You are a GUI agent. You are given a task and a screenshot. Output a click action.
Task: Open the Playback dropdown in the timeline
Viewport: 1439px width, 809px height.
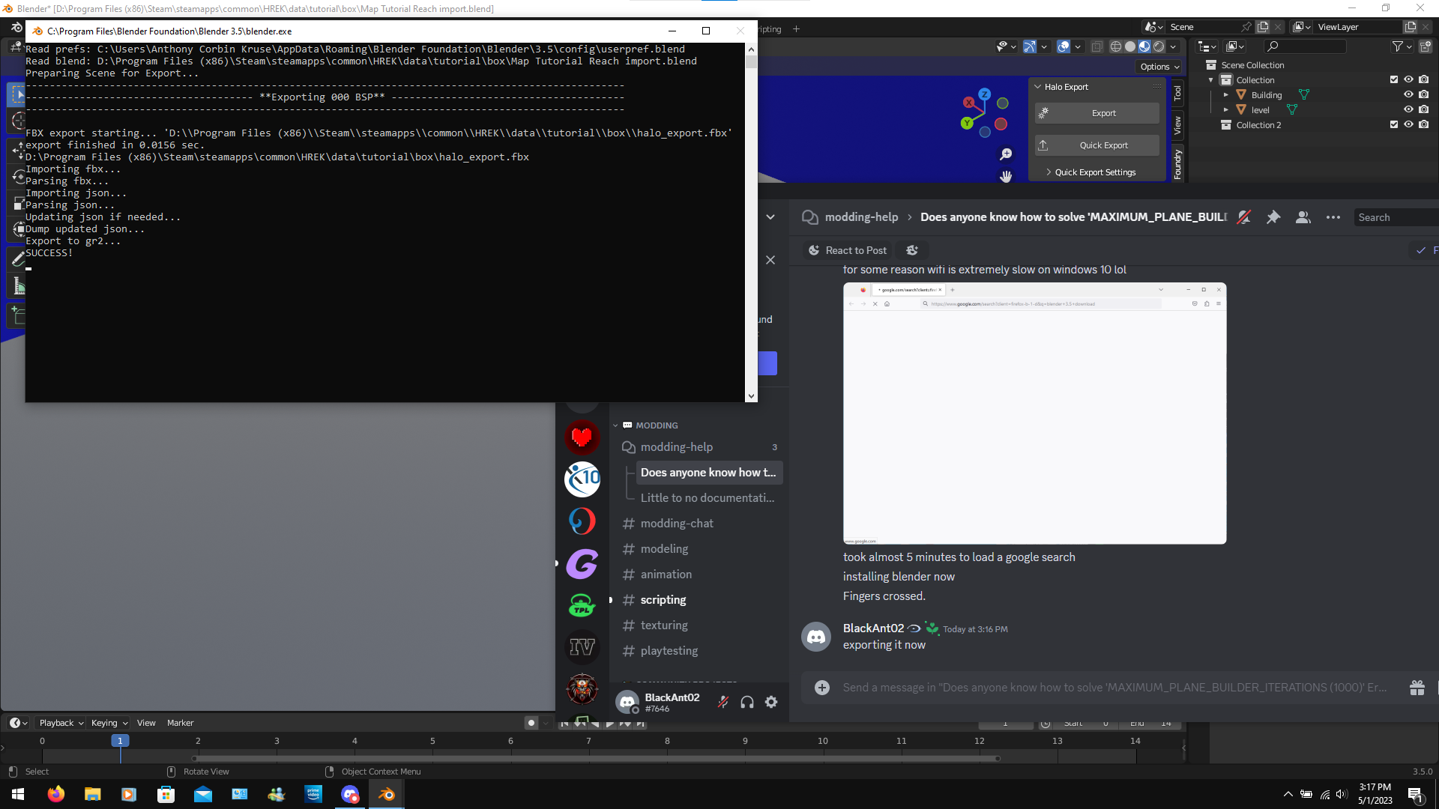60,723
